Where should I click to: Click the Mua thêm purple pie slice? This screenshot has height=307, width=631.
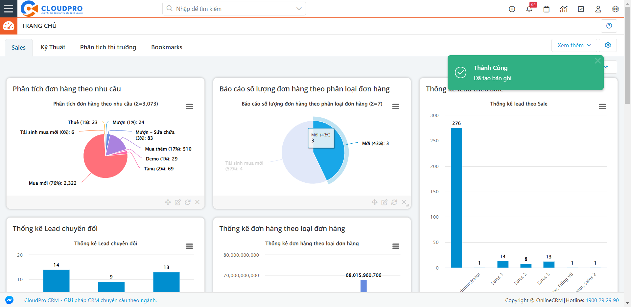pos(114,144)
